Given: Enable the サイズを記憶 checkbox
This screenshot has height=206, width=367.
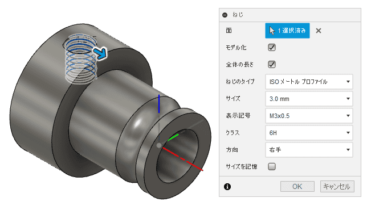Looking at the screenshot, I should click(271, 167).
